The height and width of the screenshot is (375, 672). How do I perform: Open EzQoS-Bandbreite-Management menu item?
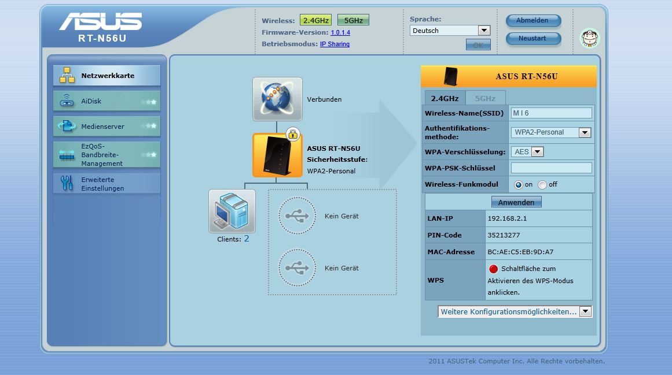tap(107, 155)
